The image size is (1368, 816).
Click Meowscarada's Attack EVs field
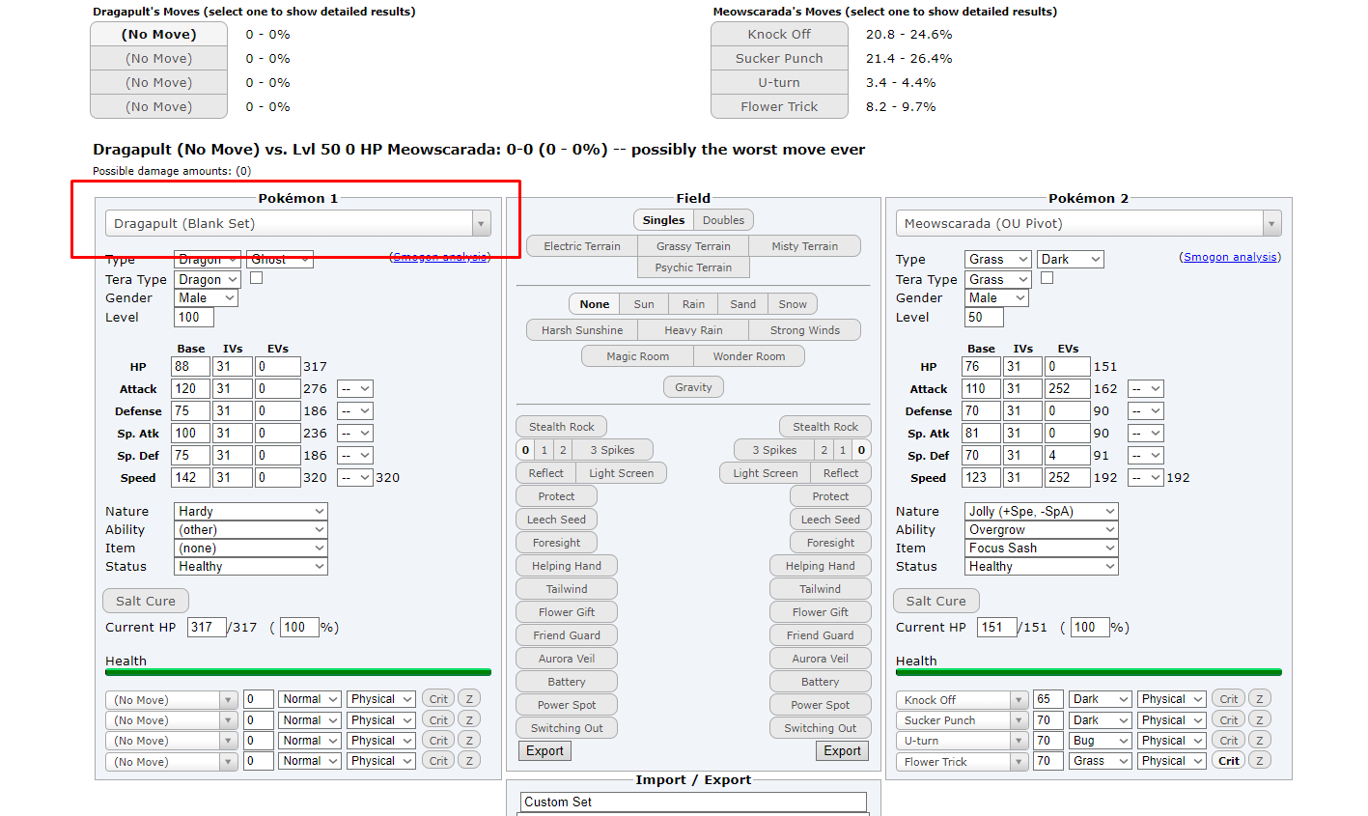pyautogui.click(x=1067, y=388)
